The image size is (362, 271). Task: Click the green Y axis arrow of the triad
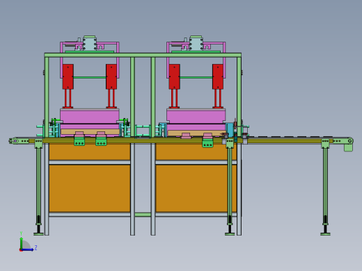[x=22, y=243]
